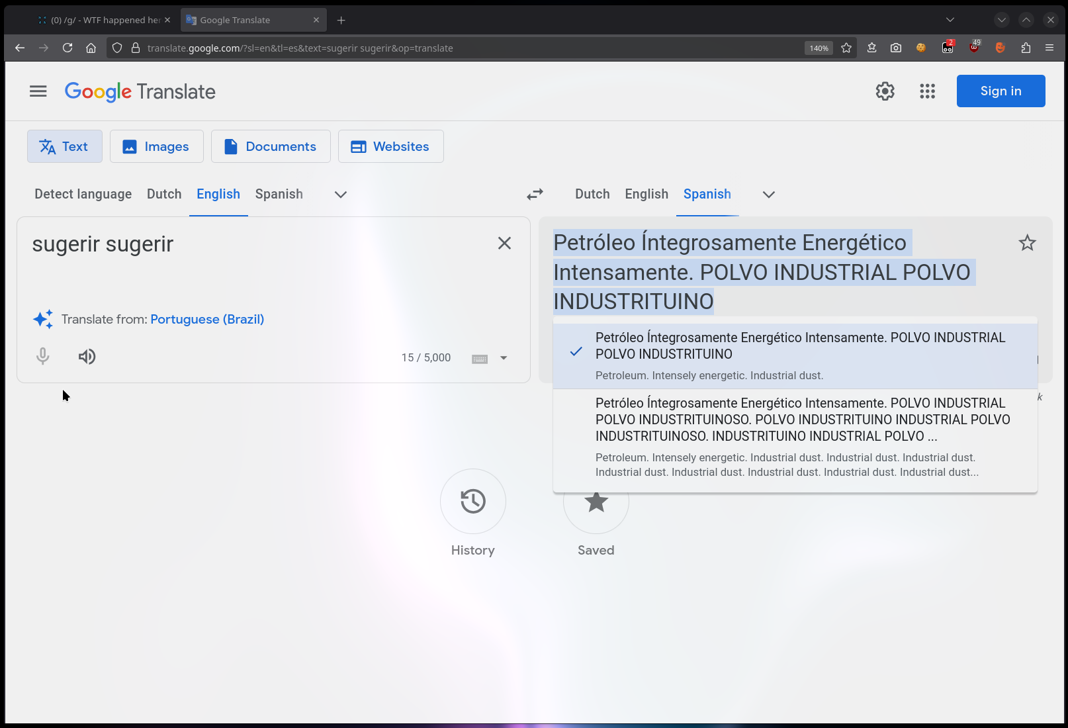The height and width of the screenshot is (728, 1068).
Task: Open the extension showing badge 2
Action: click(948, 48)
